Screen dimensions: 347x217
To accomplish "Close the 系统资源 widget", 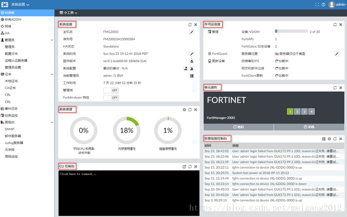I will pyautogui.click(x=196, y=110).
